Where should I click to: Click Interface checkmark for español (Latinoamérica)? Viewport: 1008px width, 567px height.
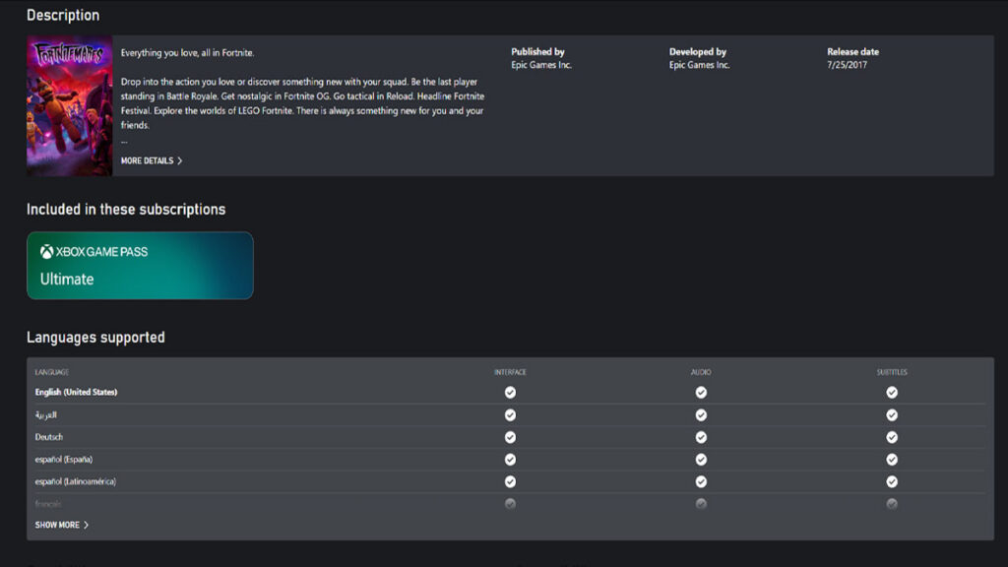pyautogui.click(x=510, y=481)
